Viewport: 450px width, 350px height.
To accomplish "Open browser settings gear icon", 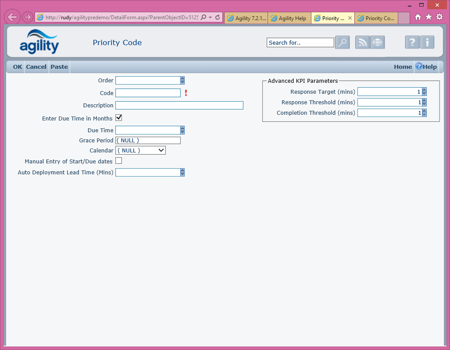I will click(x=439, y=17).
